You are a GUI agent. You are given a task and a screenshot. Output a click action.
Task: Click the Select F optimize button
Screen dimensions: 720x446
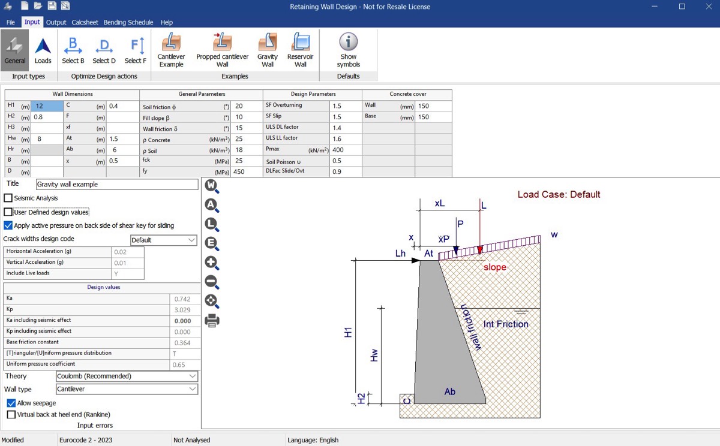click(x=136, y=50)
